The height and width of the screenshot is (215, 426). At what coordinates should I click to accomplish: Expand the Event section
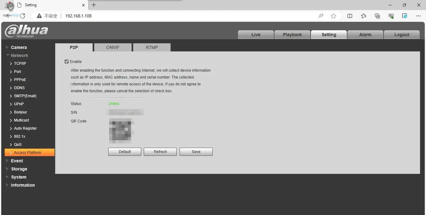click(x=17, y=161)
